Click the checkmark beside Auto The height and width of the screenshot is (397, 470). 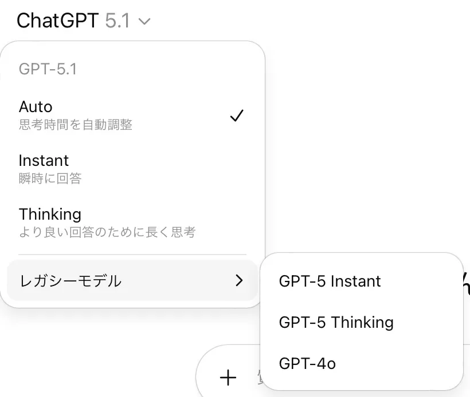point(237,116)
